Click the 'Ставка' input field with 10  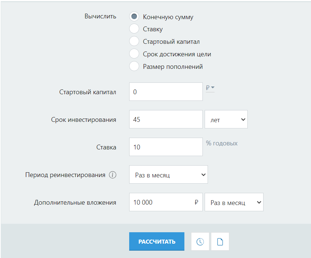[x=166, y=147]
